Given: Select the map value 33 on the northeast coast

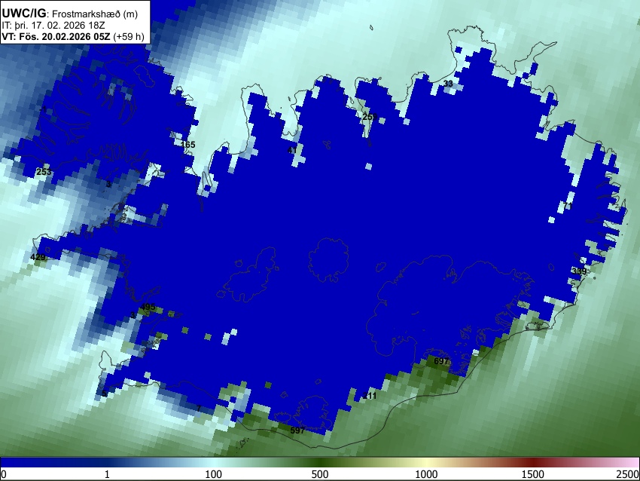Looking at the screenshot, I should tap(448, 84).
